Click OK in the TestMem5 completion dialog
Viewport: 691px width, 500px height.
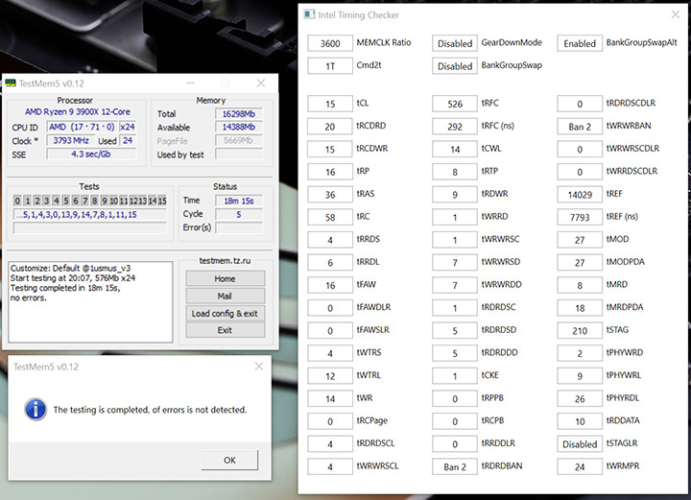(x=229, y=460)
